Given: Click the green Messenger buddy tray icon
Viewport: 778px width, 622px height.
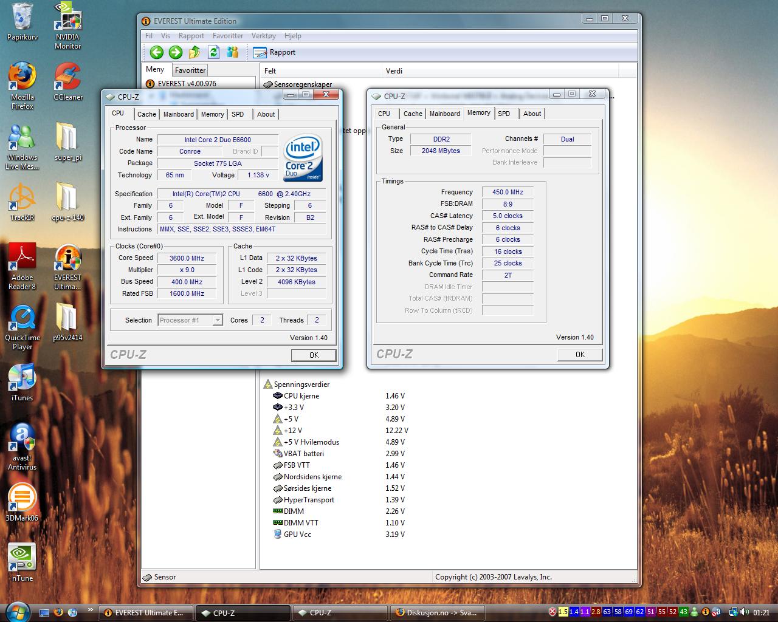Looking at the screenshot, I should point(695,612).
